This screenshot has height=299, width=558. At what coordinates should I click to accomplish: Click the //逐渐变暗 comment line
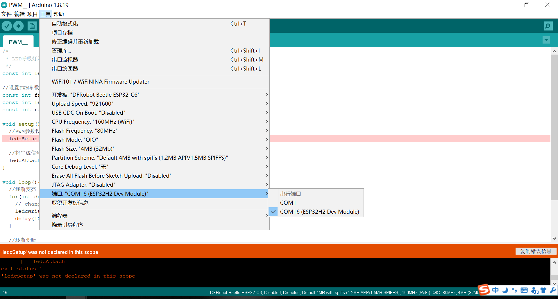coord(22,240)
